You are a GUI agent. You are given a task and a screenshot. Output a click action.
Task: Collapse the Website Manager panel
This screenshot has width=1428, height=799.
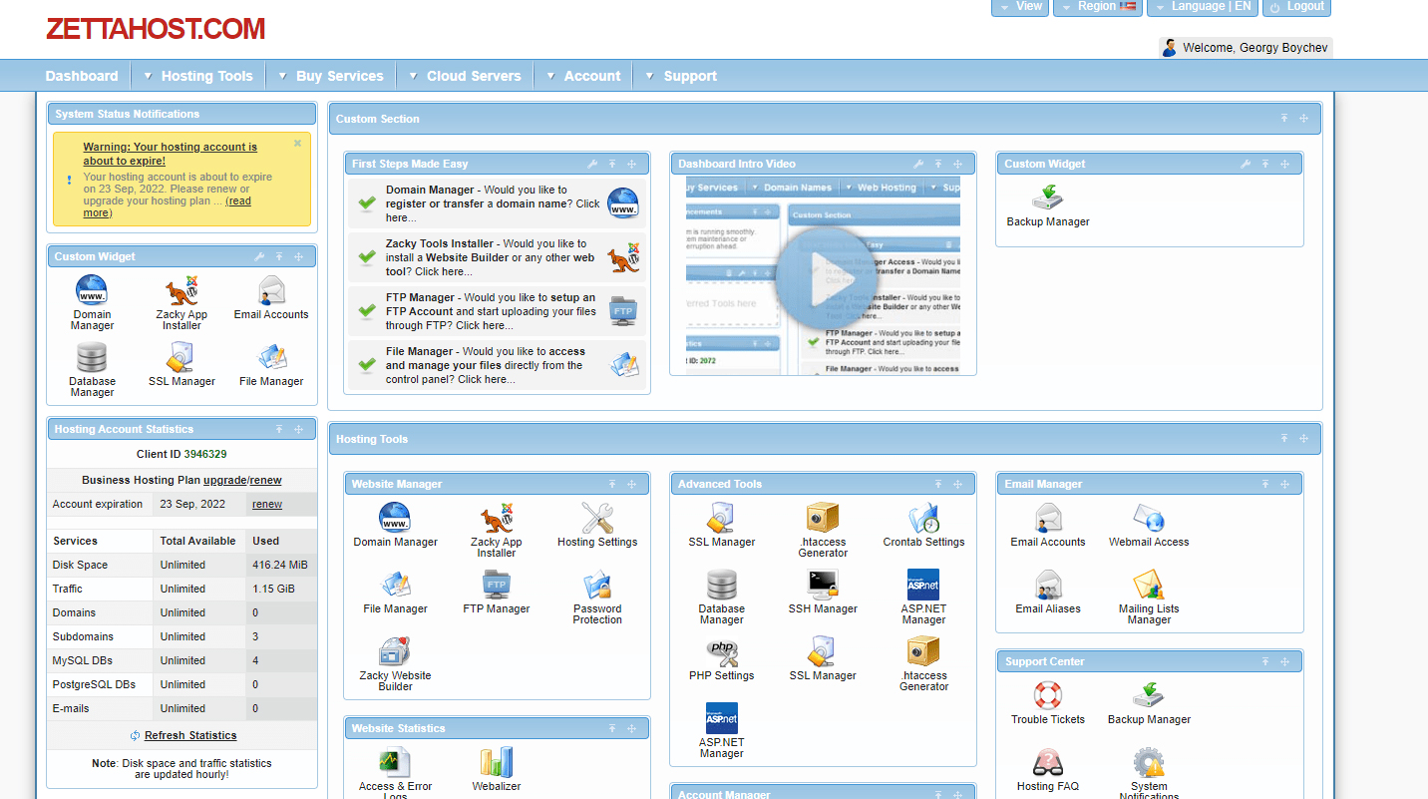point(612,484)
